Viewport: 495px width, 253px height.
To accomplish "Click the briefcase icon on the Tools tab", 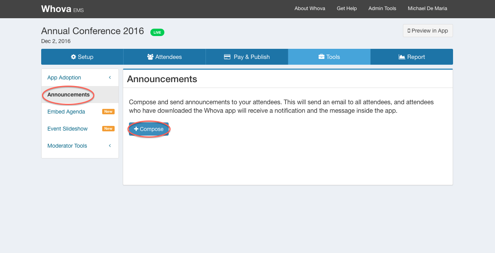I will (x=321, y=57).
